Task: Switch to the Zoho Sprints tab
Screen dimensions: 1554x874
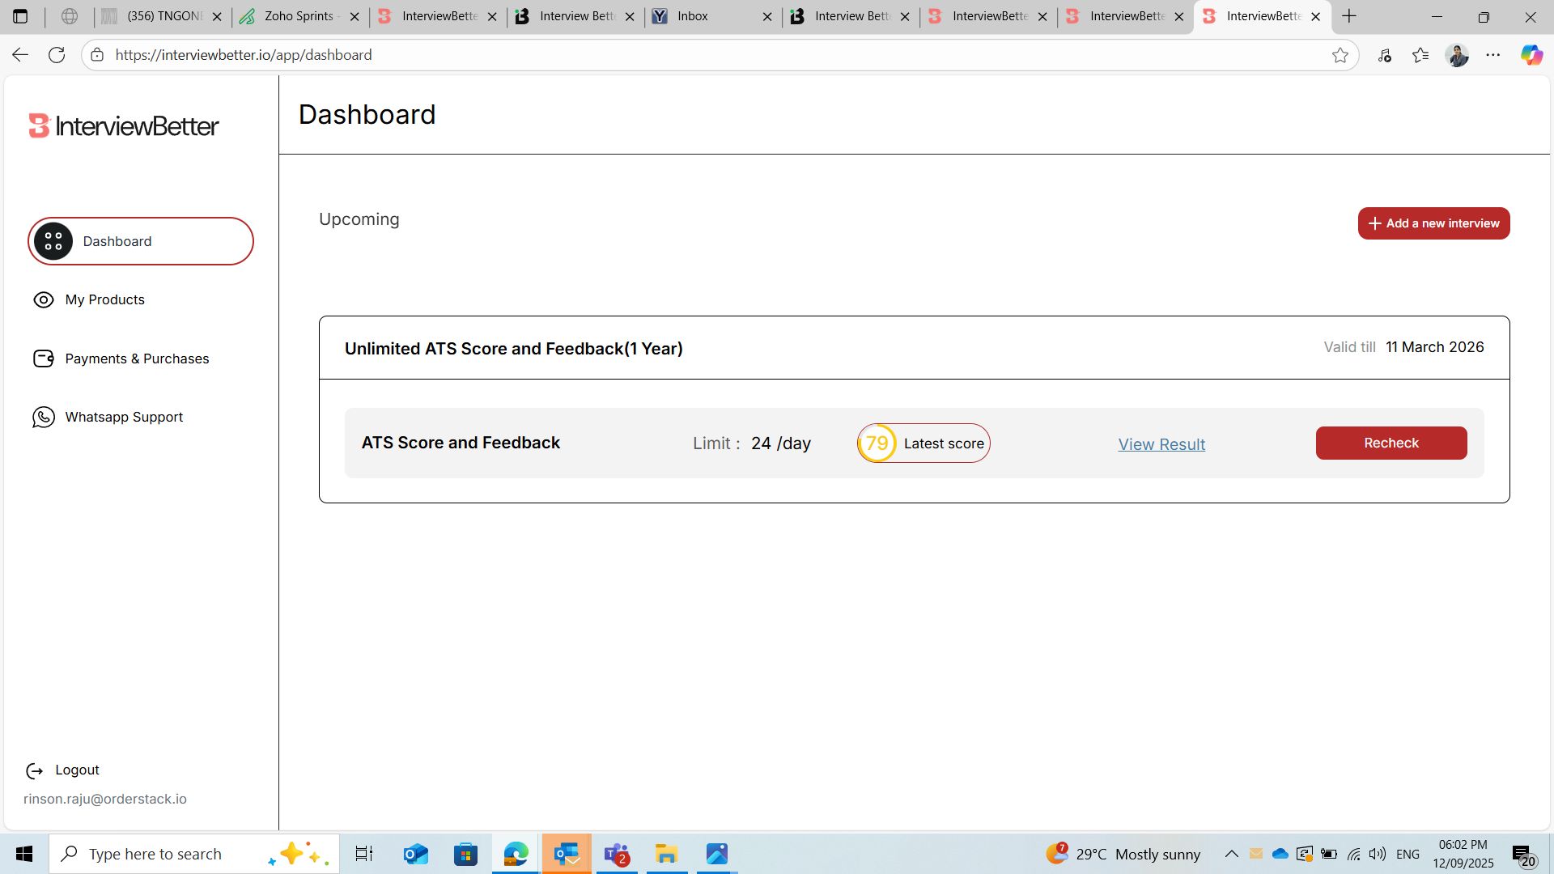Action: click(299, 16)
